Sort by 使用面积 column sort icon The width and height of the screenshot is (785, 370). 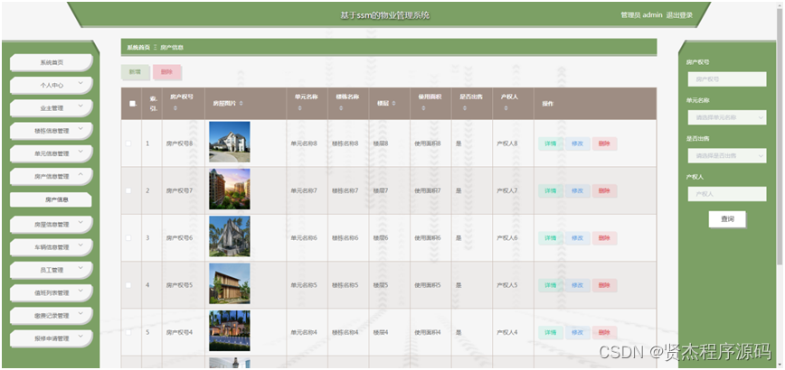coord(423,108)
